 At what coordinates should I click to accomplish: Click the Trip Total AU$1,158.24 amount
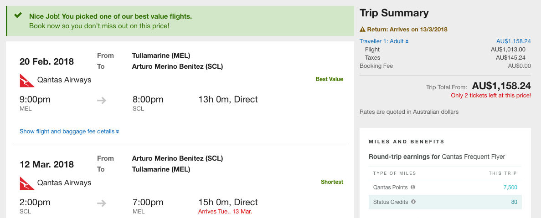pos(501,86)
